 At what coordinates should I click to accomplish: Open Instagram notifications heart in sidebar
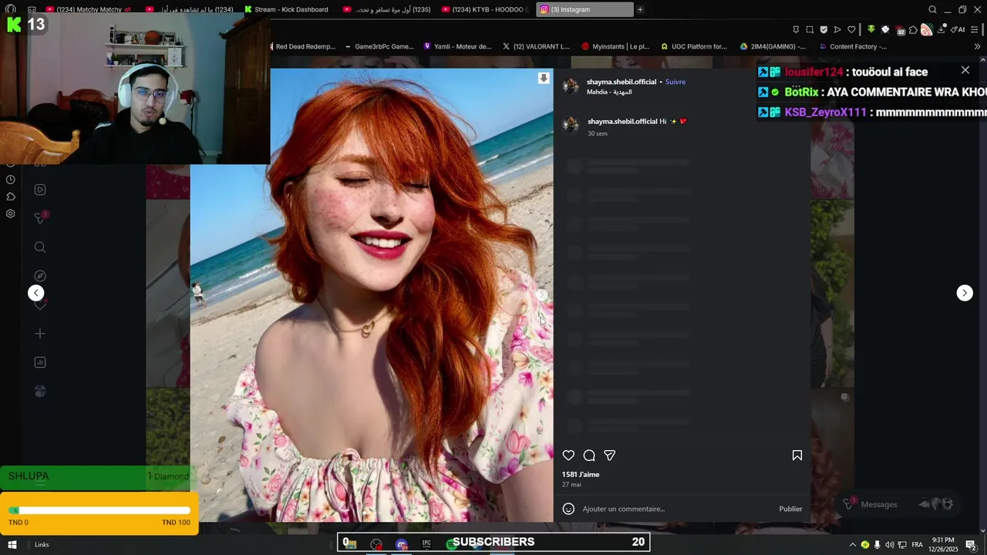click(x=40, y=304)
